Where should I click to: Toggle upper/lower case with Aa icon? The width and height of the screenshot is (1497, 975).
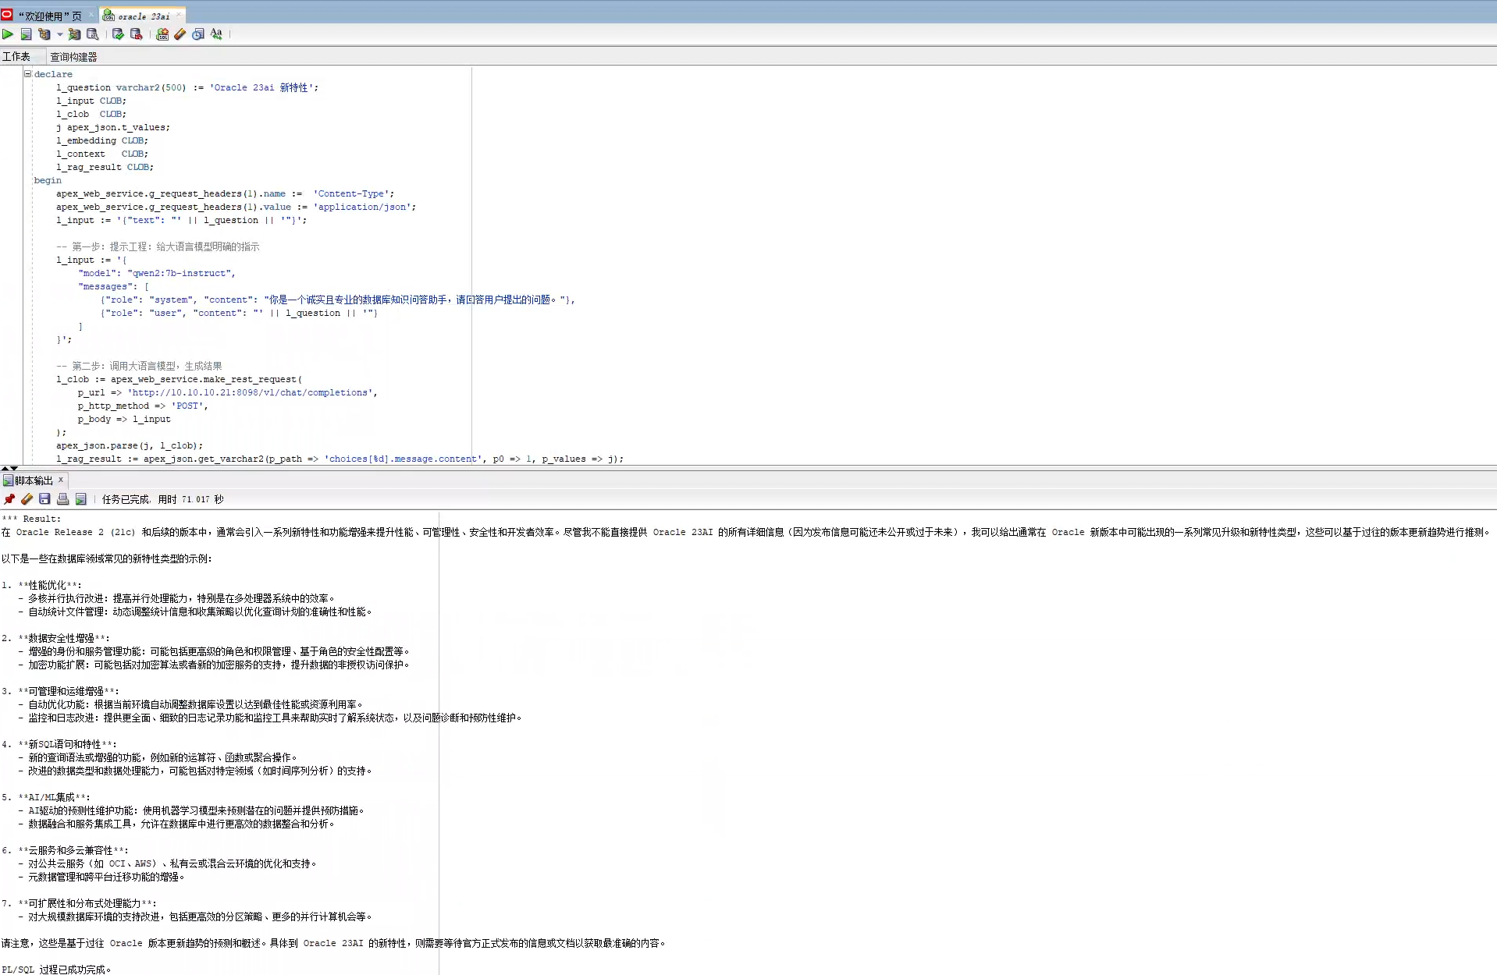216,34
